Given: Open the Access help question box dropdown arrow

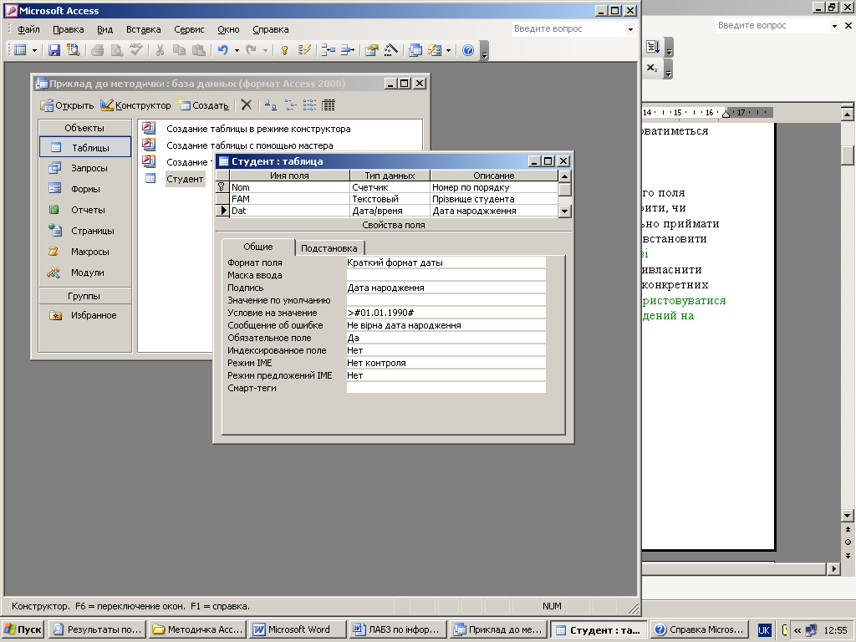Looking at the screenshot, I should pyautogui.click(x=630, y=29).
